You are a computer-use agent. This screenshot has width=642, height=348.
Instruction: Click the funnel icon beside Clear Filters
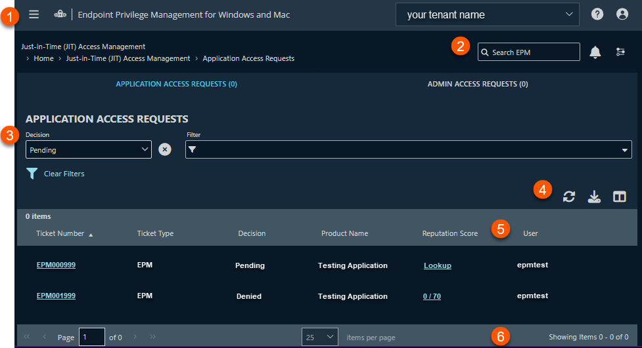(32, 174)
